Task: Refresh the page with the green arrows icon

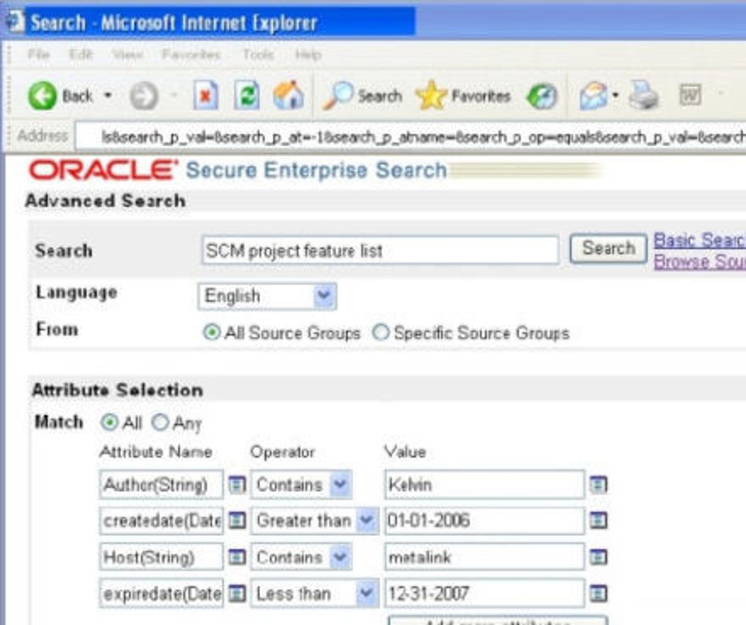Action: 247,95
